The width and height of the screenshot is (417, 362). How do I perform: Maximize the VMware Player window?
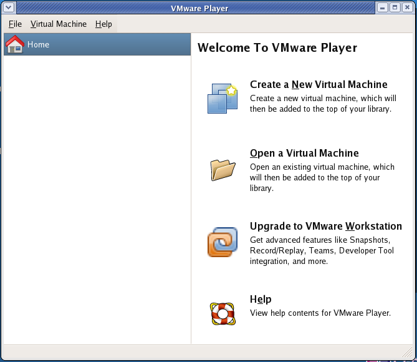(395, 7)
